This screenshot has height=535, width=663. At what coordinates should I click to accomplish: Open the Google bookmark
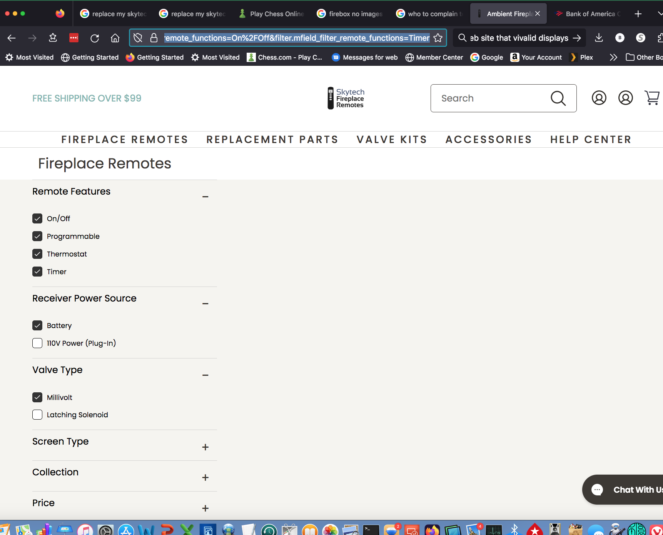[487, 57]
